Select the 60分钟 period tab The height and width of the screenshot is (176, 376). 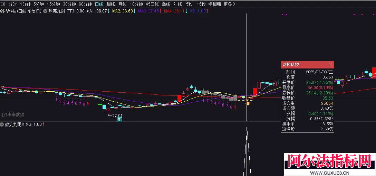pos(85,4)
